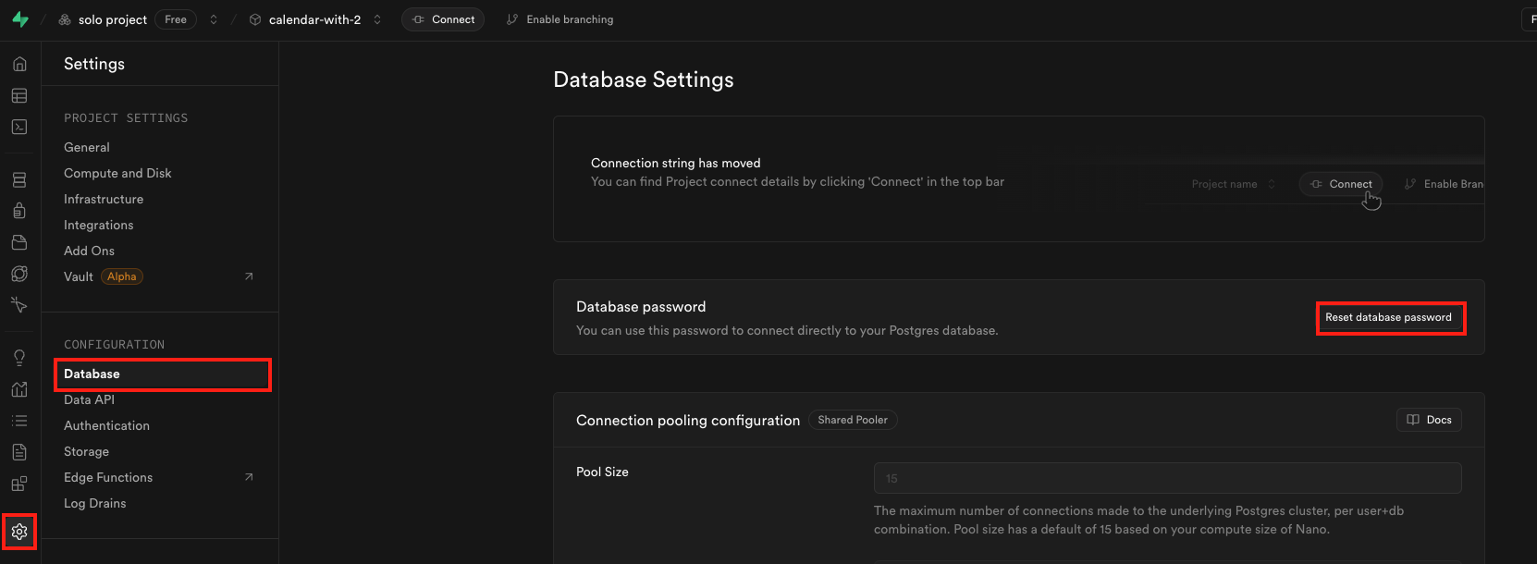Expand the calendar-with-2 project switcher
1537x564 pixels.
pos(377,19)
